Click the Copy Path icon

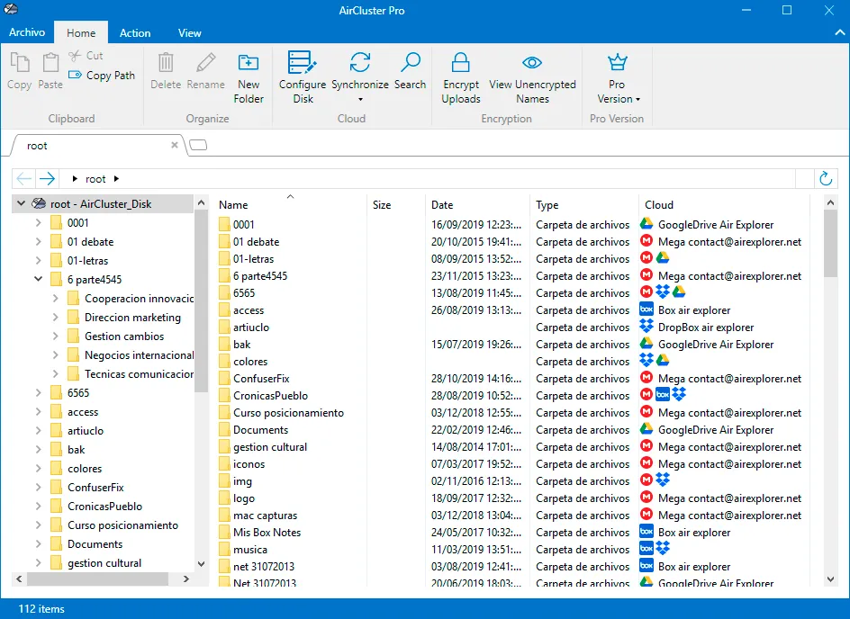pyautogui.click(x=76, y=76)
